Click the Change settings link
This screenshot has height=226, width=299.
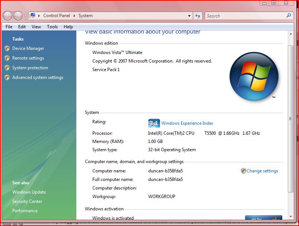[x=263, y=171]
